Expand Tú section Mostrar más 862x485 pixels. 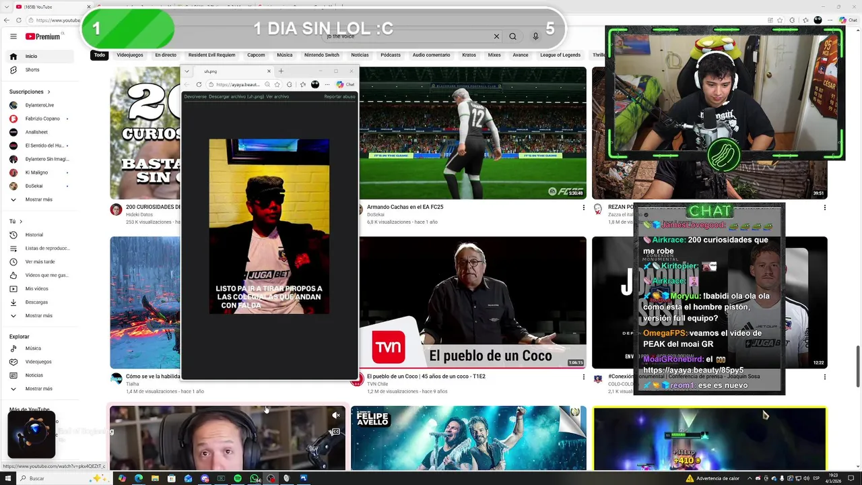(x=38, y=315)
